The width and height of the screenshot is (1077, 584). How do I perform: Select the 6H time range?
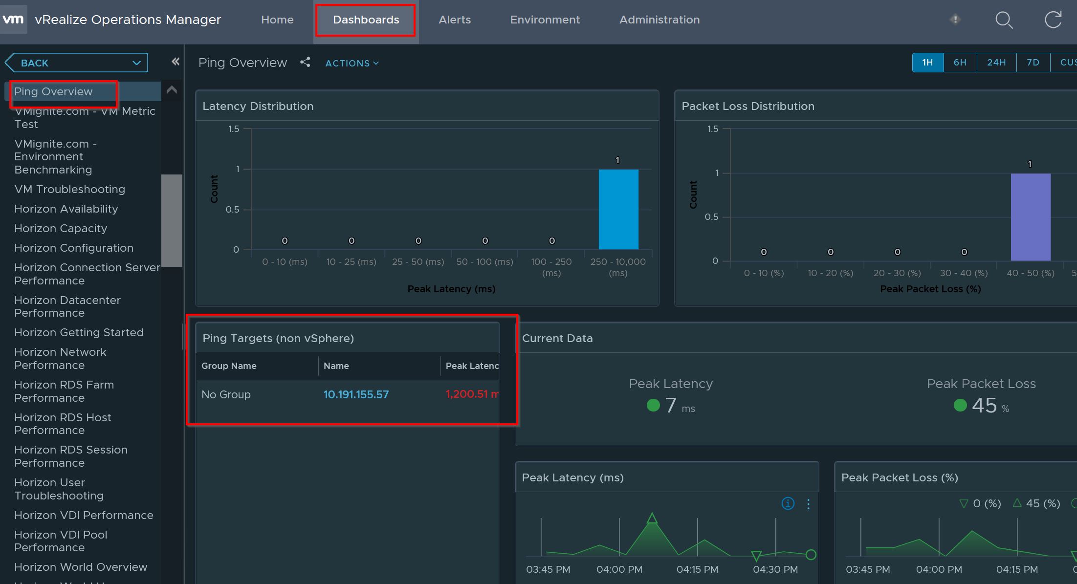pyautogui.click(x=960, y=63)
